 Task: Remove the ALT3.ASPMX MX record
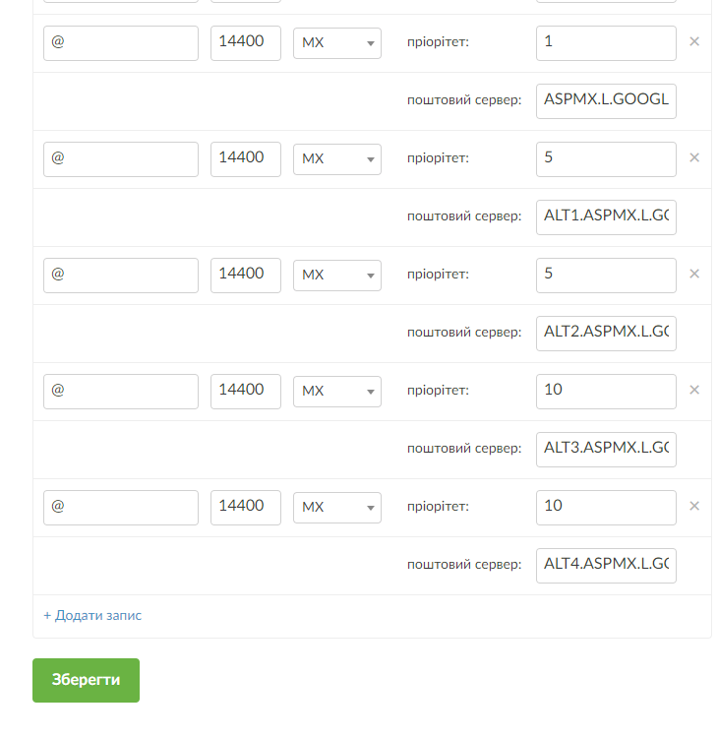pyautogui.click(x=693, y=391)
